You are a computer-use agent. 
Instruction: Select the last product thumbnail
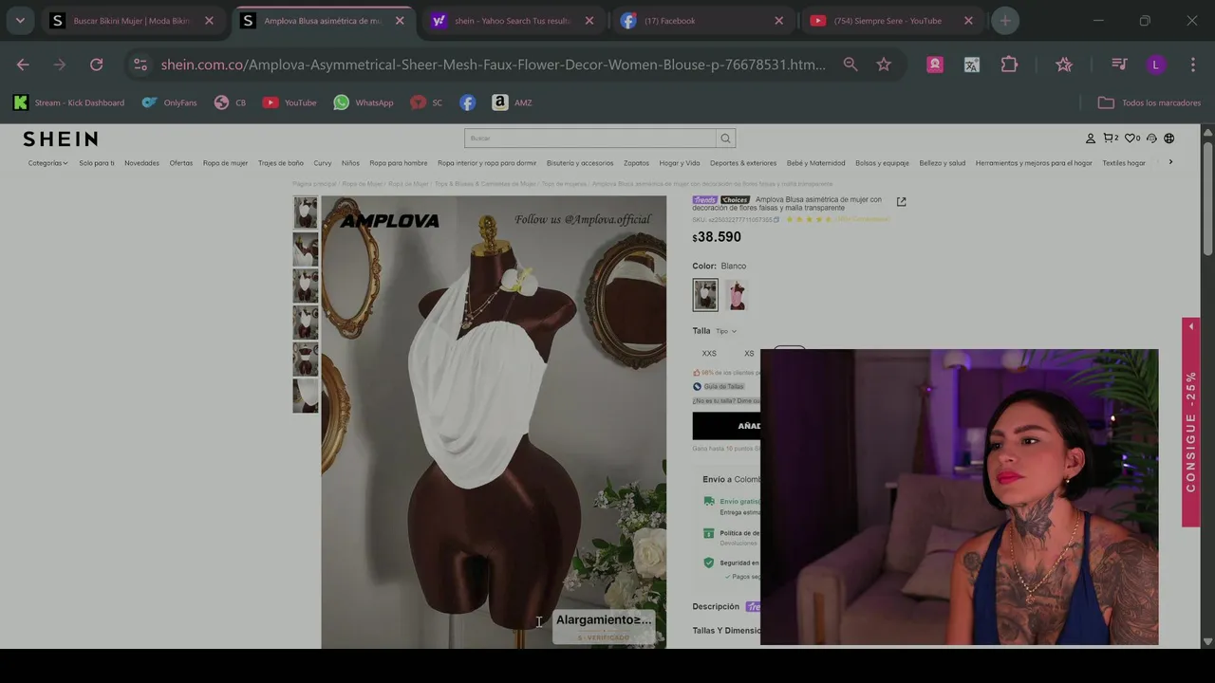(306, 397)
